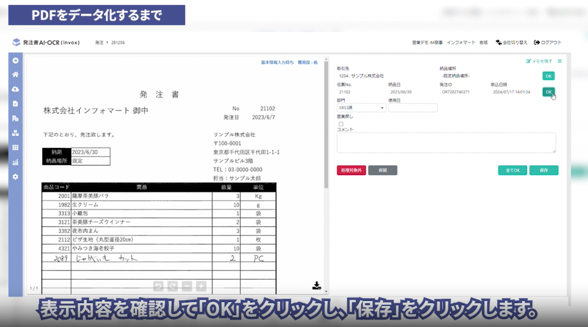Click the ピザ生地 product row
Screen dimensions: 588x327
159,240
